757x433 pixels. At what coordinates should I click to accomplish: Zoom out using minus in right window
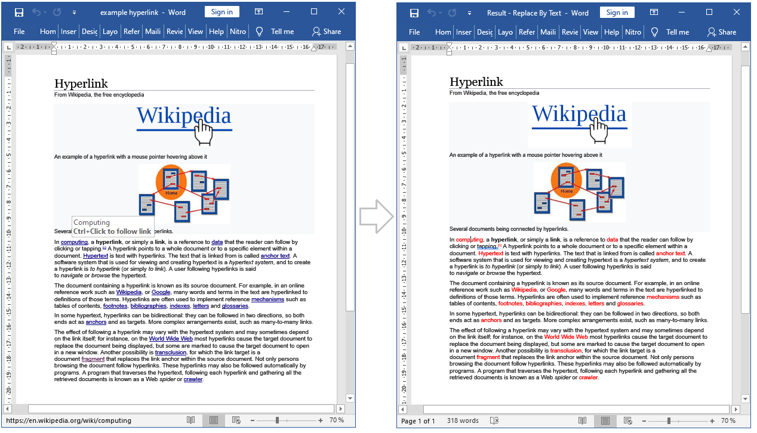click(644, 420)
